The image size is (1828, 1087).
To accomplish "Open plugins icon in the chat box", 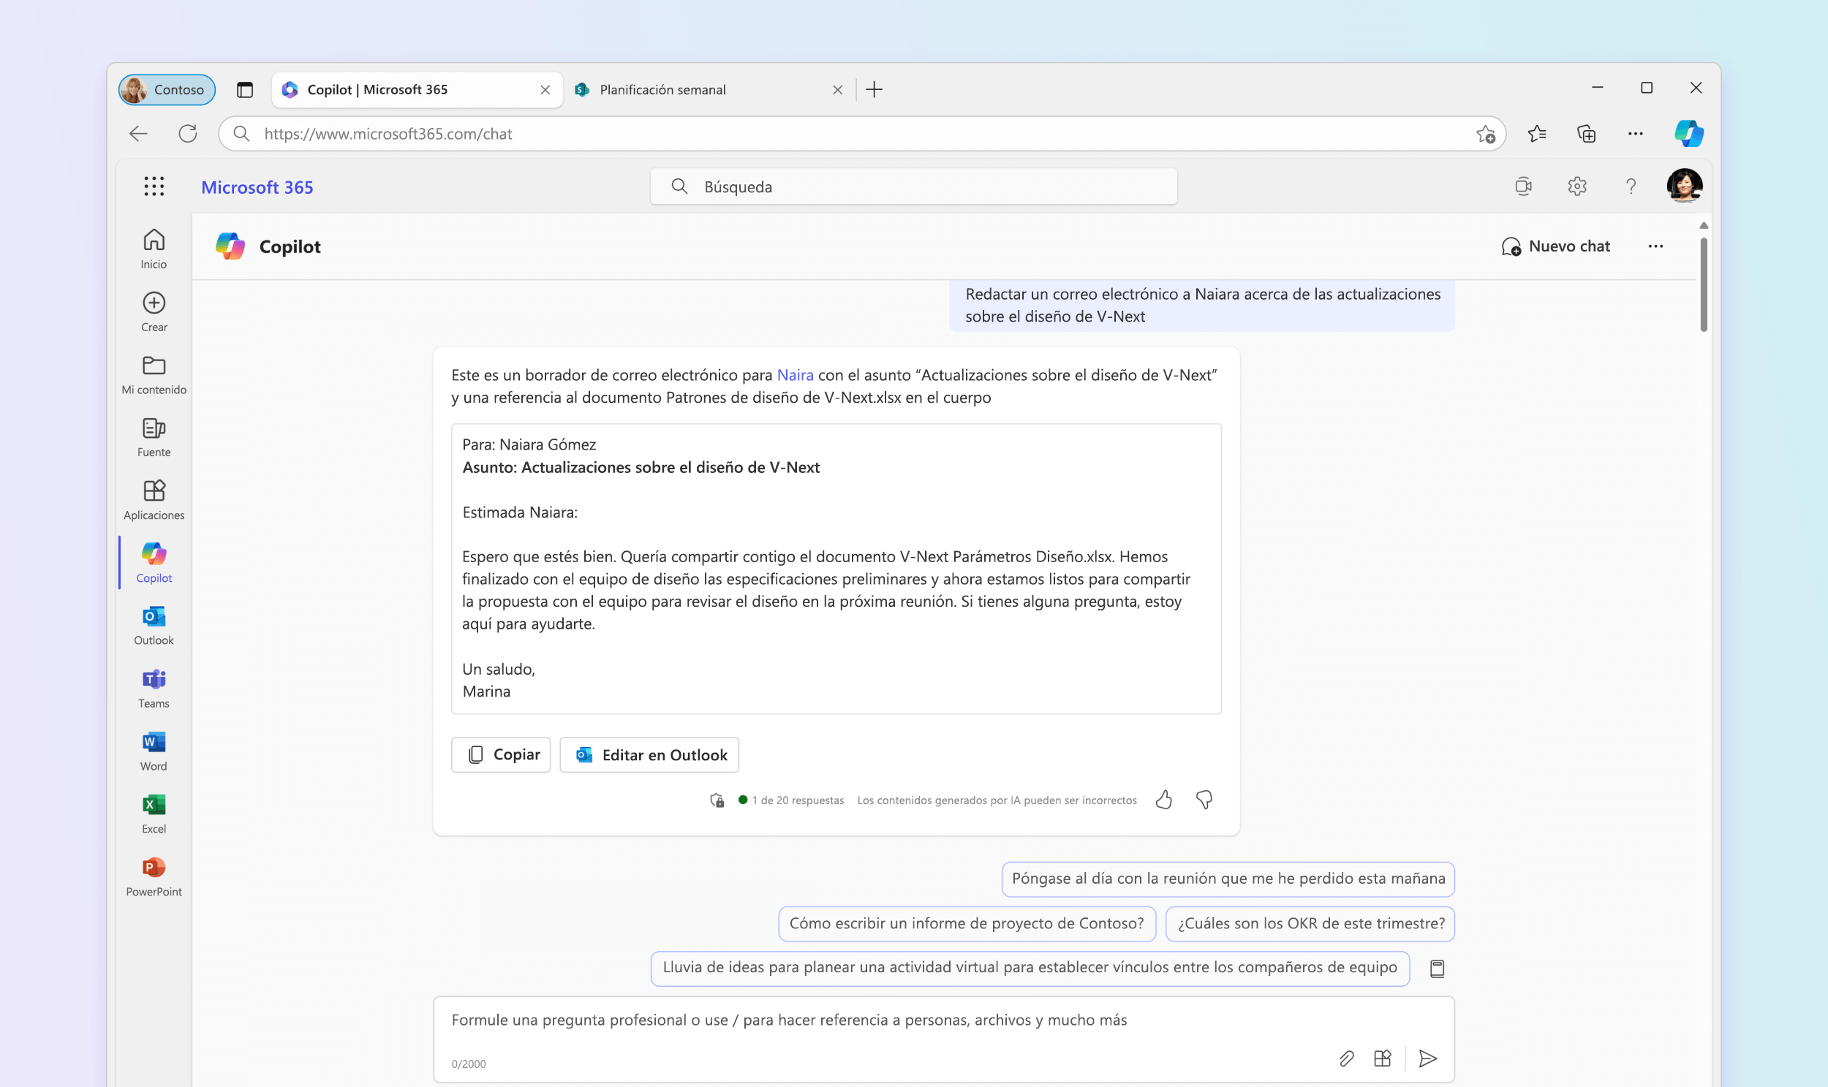I will click(1382, 1058).
